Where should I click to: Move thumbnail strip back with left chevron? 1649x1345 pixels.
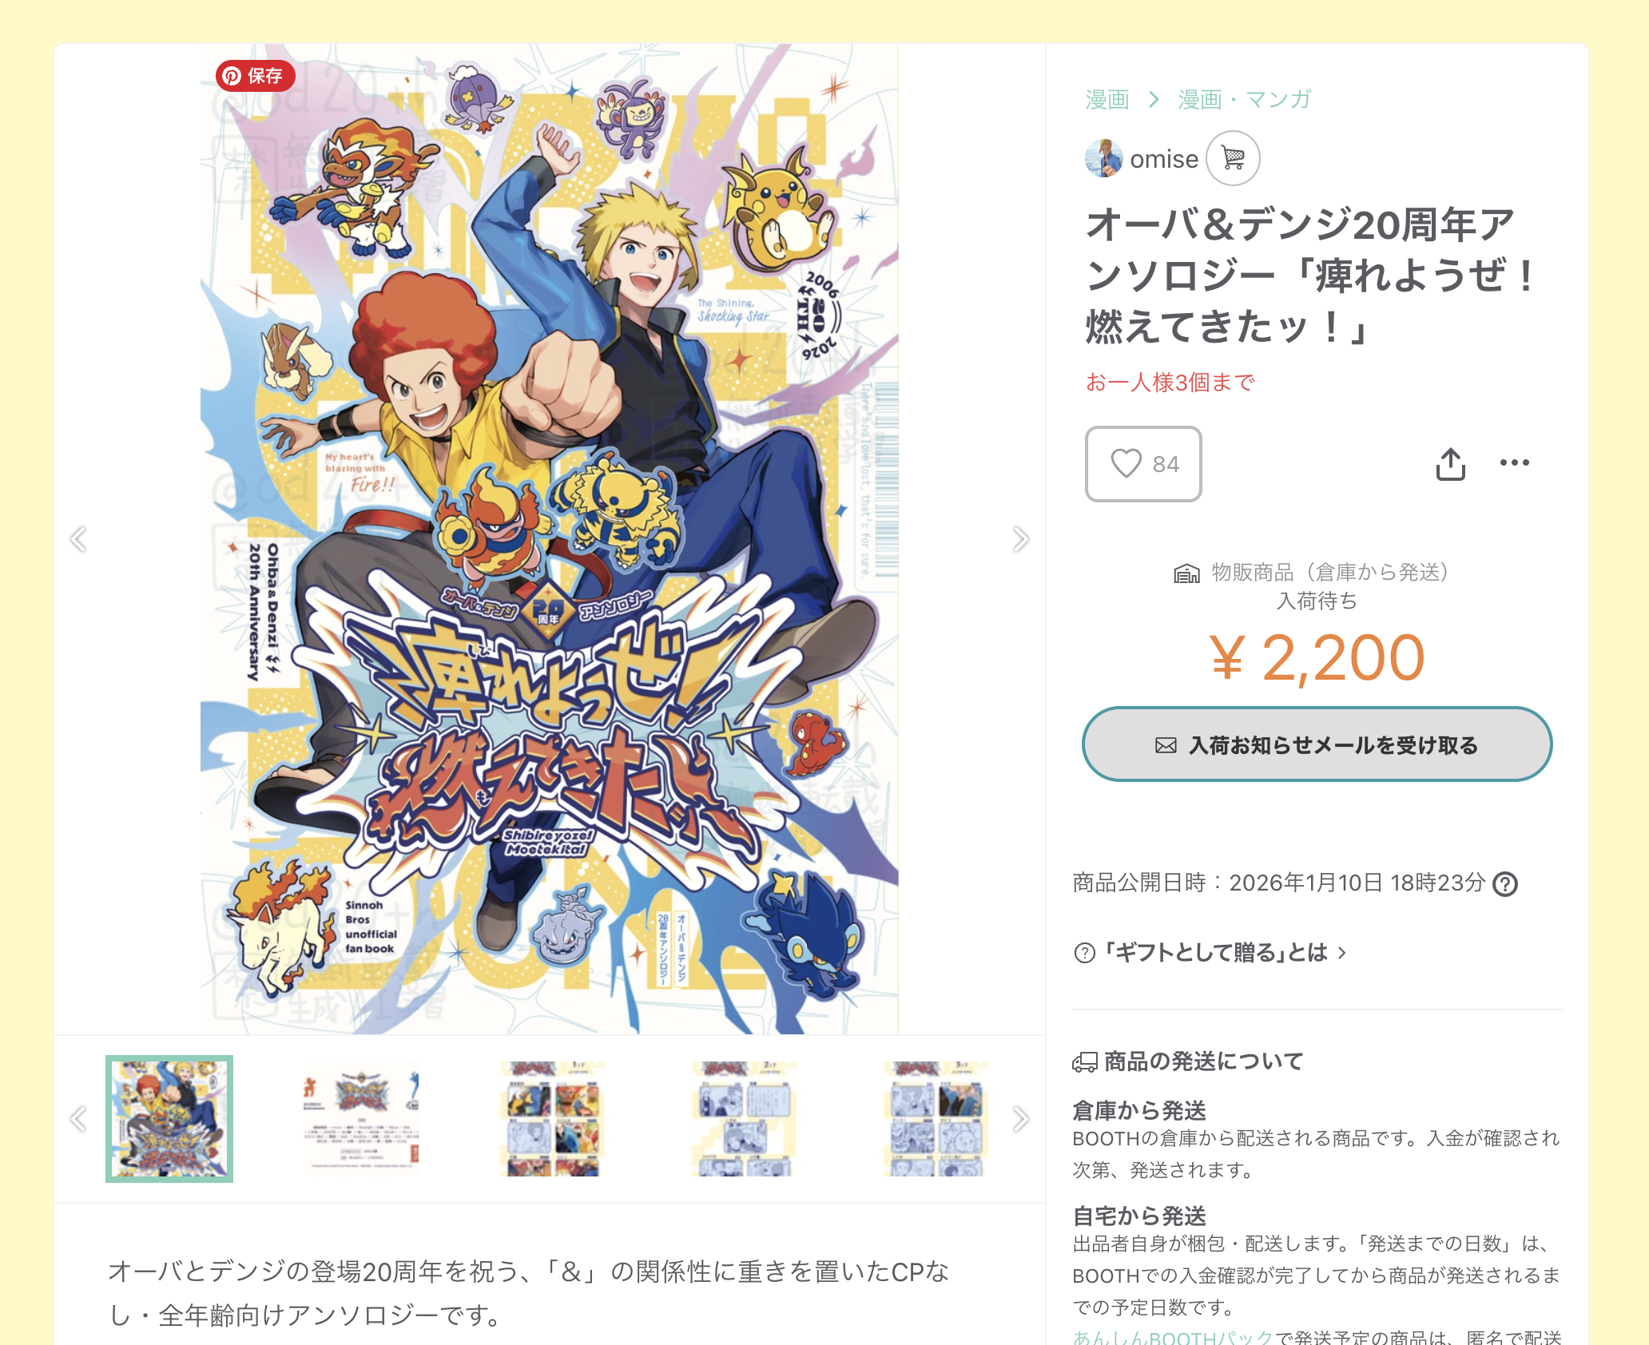(78, 1119)
